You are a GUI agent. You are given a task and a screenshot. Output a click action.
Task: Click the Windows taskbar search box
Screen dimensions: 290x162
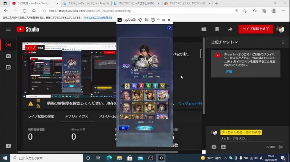[x=46, y=158]
